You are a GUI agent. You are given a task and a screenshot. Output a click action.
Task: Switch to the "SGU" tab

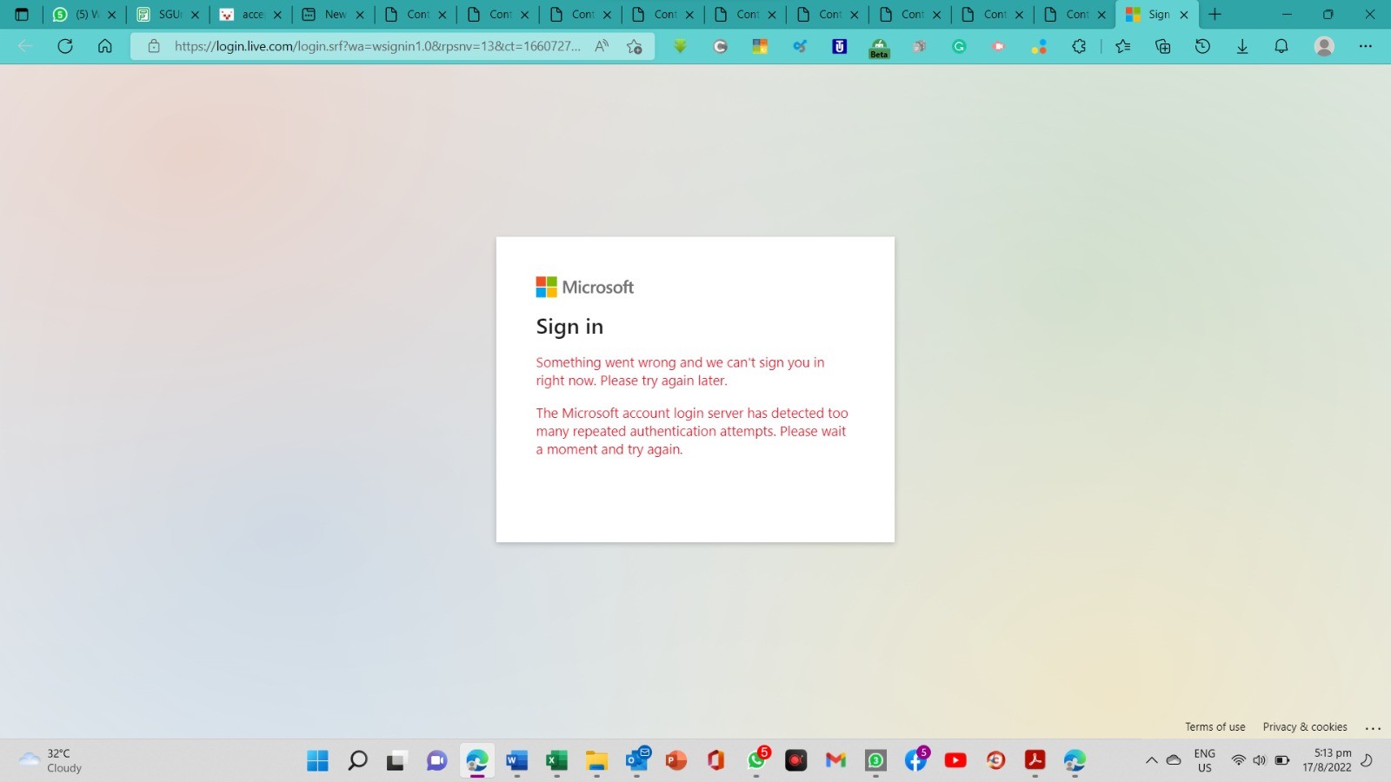[x=167, y=15]
